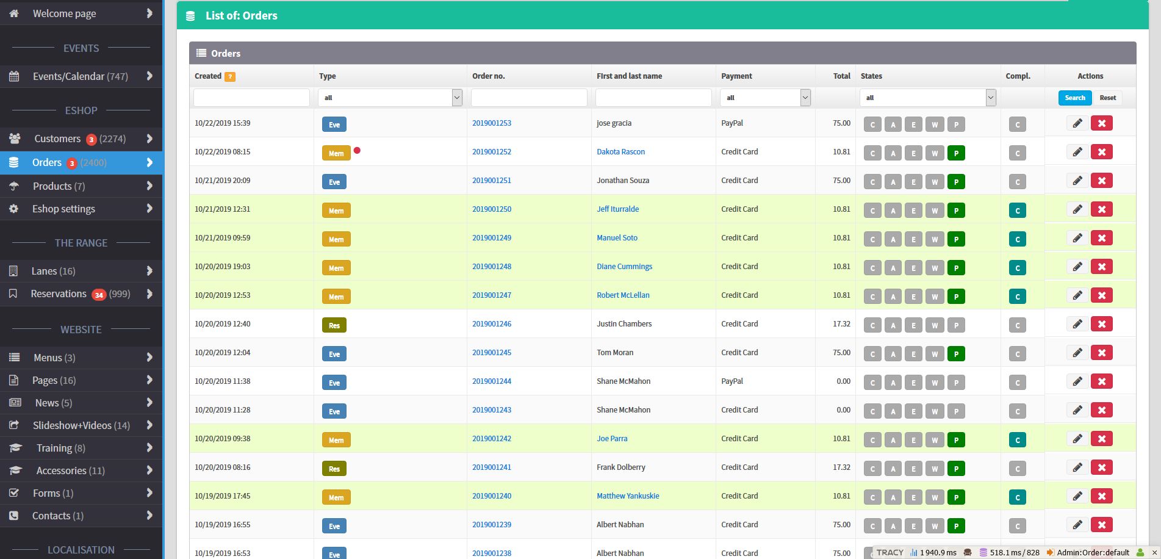The width and height of the screenshot is (1161, 559).
Task: Click the Mem badge on order 2019001250
Action: pyautogui.click(x=336, y=211)
